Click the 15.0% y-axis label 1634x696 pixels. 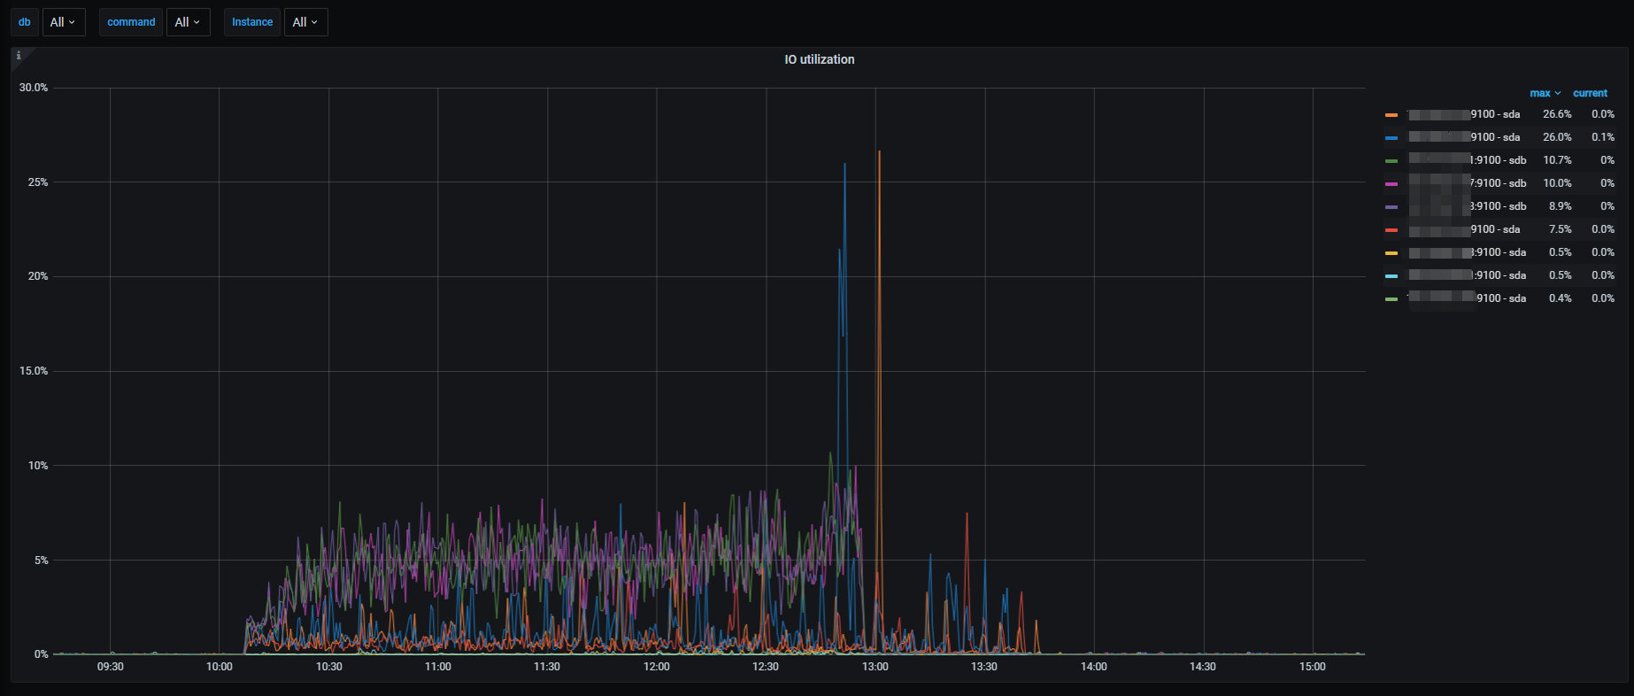click(34, 371)
